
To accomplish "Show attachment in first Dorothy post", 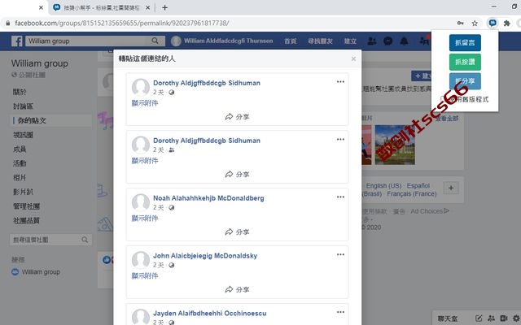I will point(145,103).
